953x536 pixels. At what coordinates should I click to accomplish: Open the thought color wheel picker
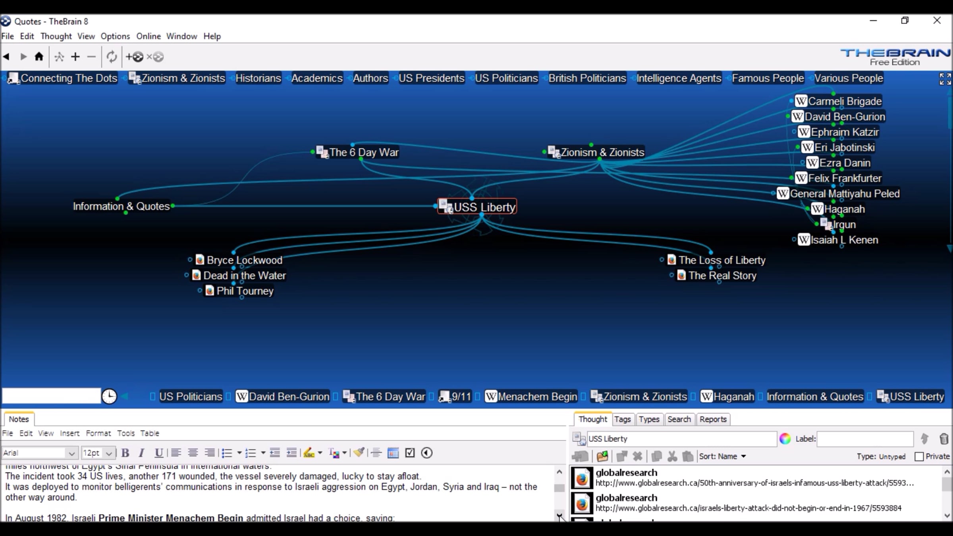(785, 439)
